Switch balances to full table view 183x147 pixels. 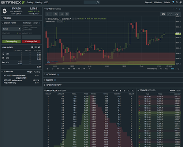pyautogui.click(x=32, y=47)
